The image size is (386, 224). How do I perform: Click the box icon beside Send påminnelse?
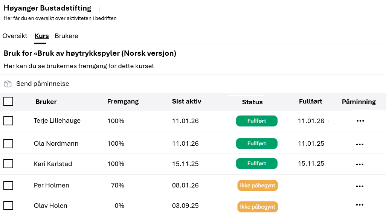[x=8, y=84]
